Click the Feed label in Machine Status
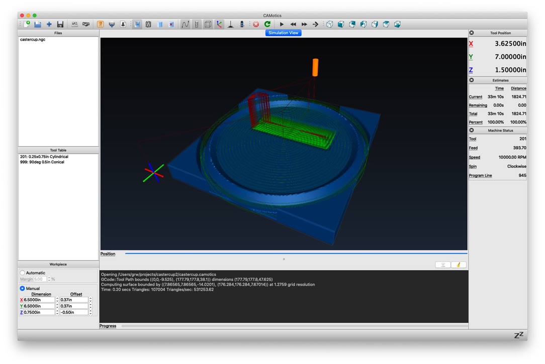This screenshot has height=364, width=545. [474, 148]
